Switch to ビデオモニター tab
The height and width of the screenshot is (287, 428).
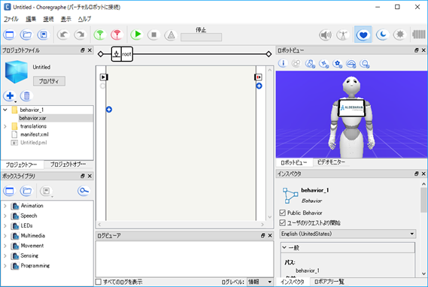(331, 162)
